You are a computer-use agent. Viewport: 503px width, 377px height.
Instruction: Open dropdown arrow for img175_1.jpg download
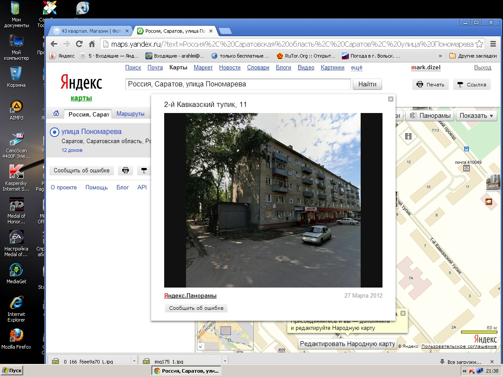tap(225, 361)
